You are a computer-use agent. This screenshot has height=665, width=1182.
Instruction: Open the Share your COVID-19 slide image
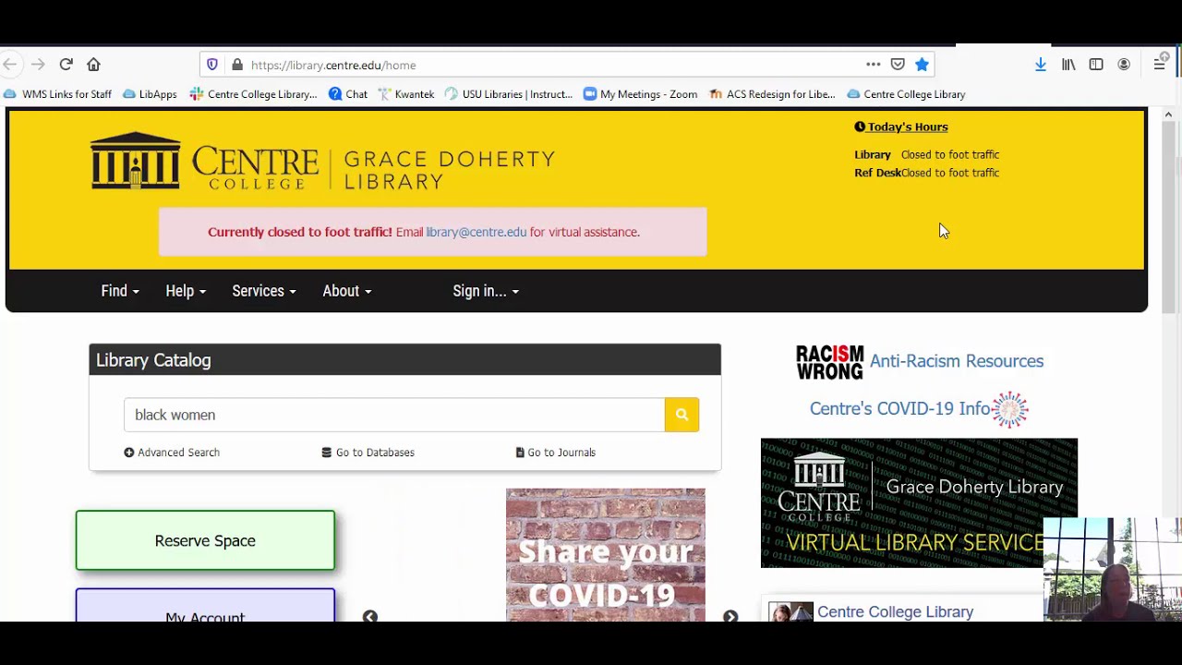606,555
